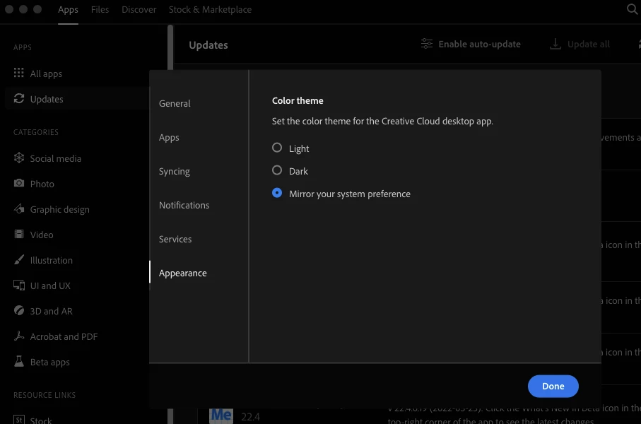Image resolution: width=641 pixels, height=424 pixels.
Task: Click the Acrobat and PDF label
Action: click(x=64, y=336)
